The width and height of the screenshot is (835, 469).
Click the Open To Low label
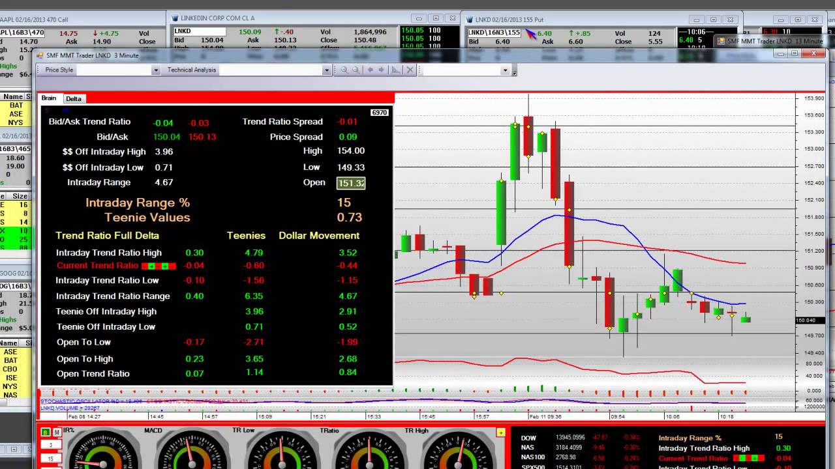(83, 342)
